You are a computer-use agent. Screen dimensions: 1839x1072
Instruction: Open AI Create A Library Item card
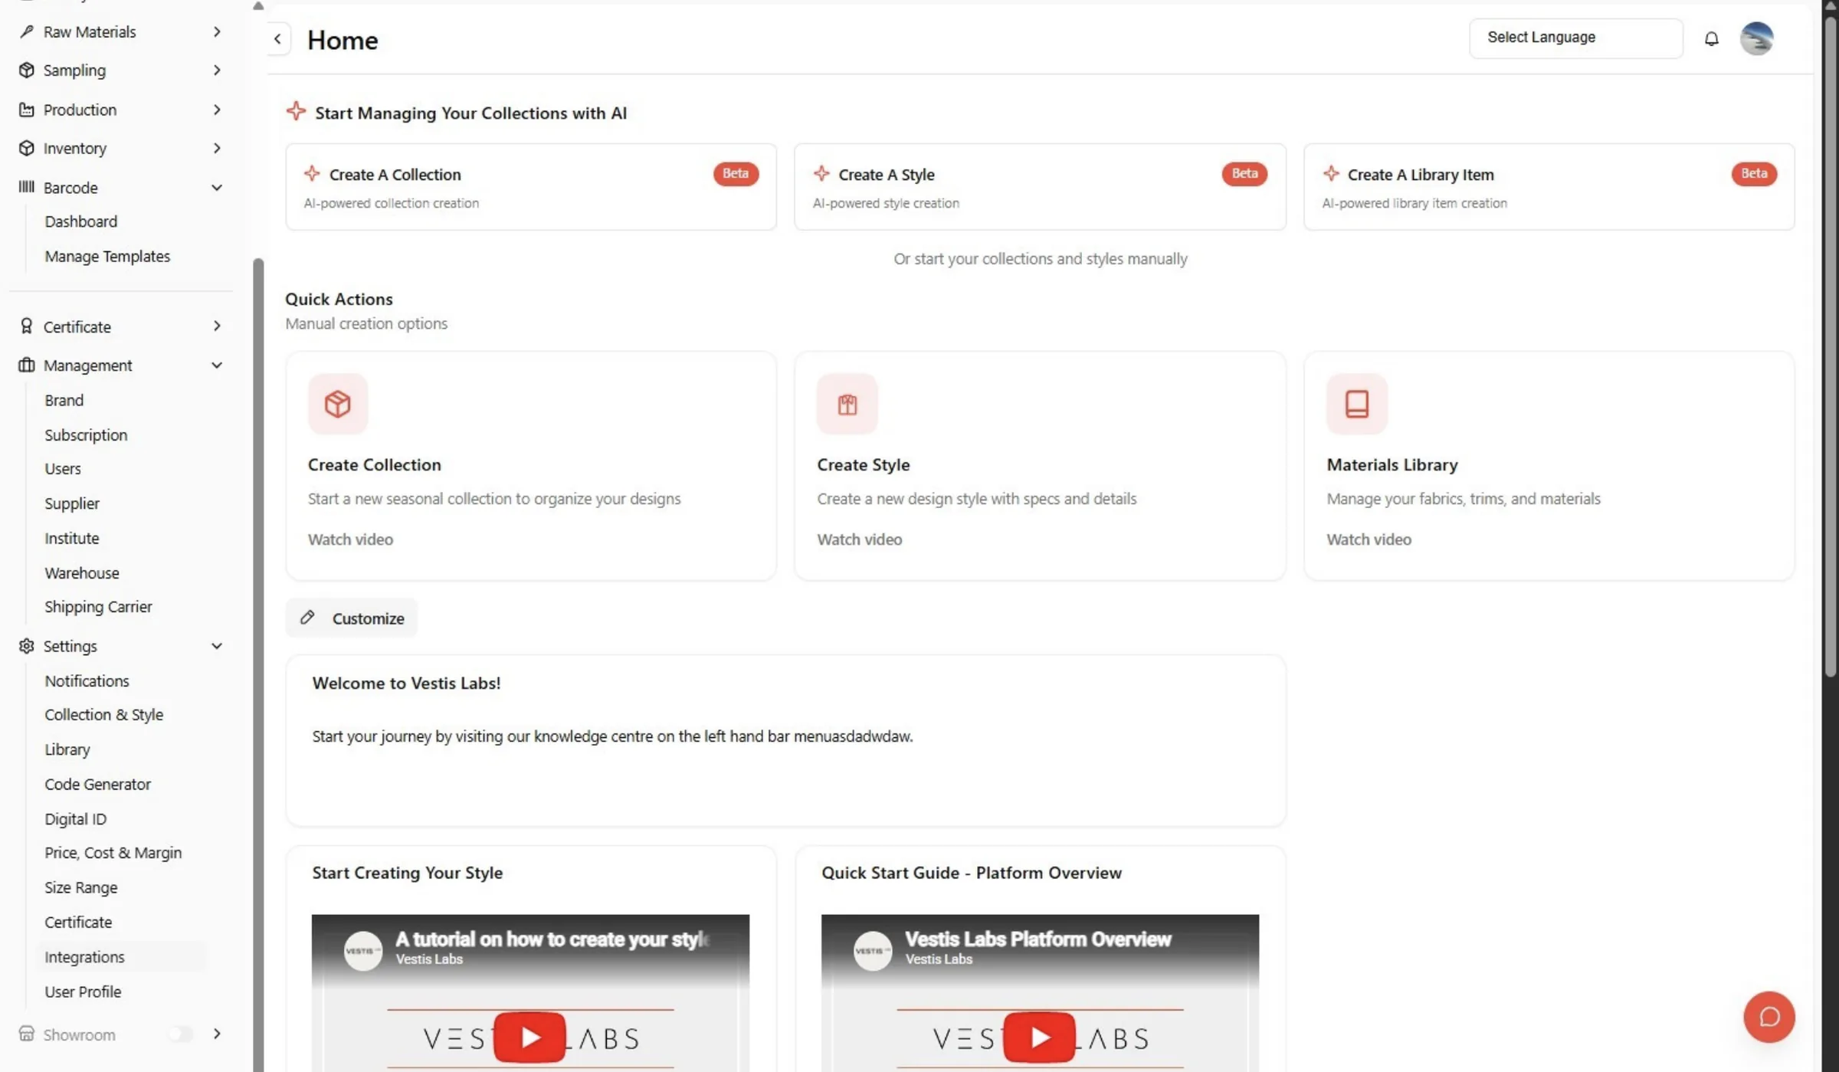click(1549, 187)
